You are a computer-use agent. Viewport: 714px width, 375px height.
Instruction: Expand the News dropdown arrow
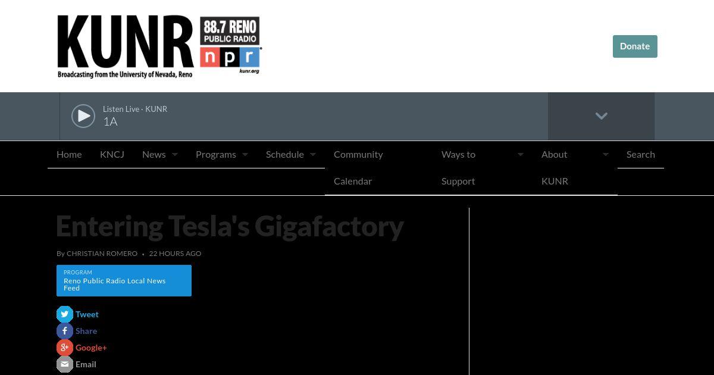tap(175, 154)
